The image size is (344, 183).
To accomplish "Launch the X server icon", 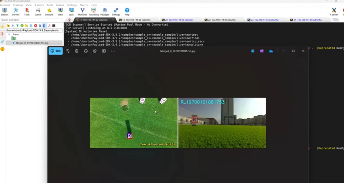I will point(334,11).
